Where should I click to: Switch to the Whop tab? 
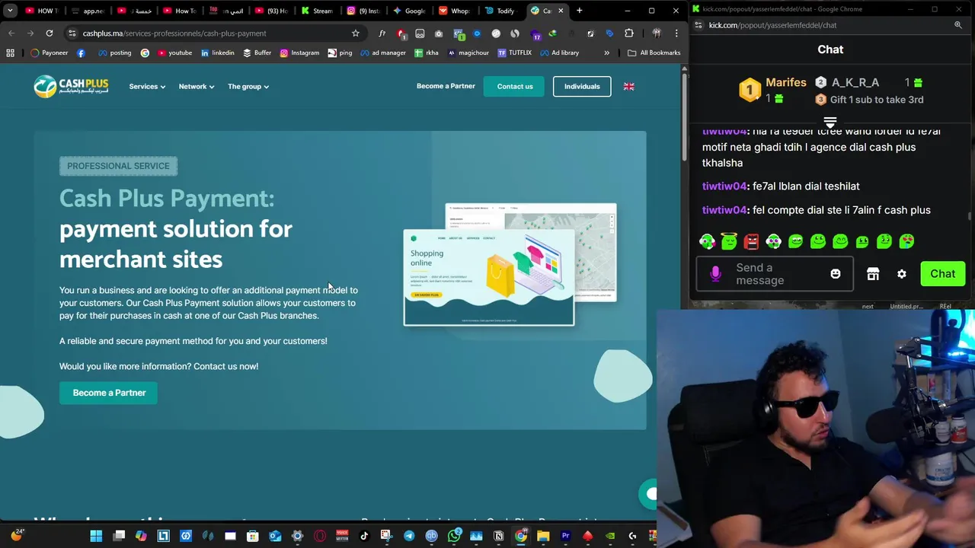(455, 11)
